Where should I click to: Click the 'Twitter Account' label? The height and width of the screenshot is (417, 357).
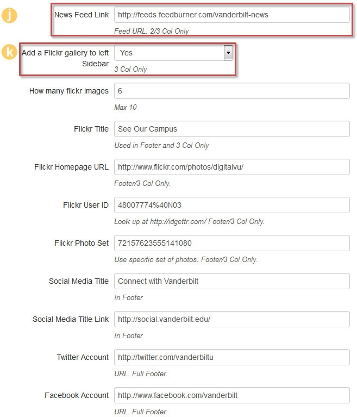click(83, 357)
